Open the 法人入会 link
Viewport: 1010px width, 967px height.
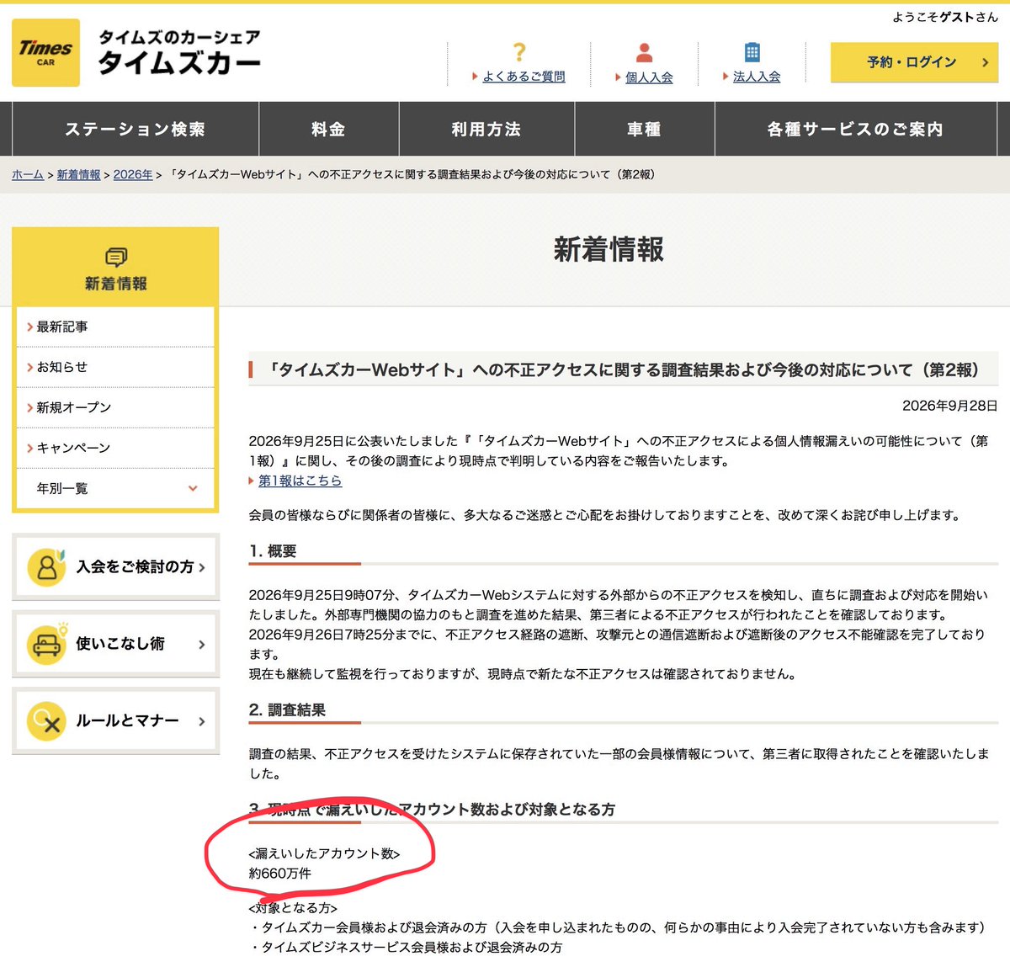click(x=757, y=77)
